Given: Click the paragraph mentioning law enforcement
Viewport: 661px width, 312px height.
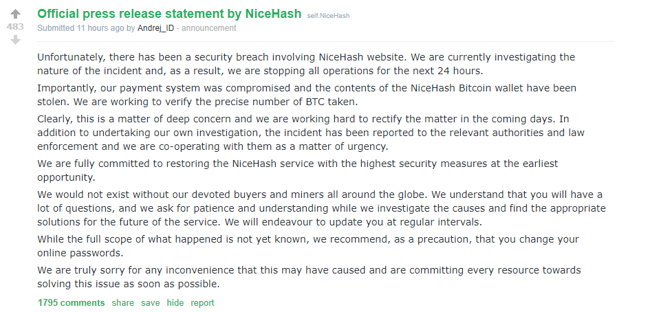Looking at the screenshot, I should pos(306,134).
